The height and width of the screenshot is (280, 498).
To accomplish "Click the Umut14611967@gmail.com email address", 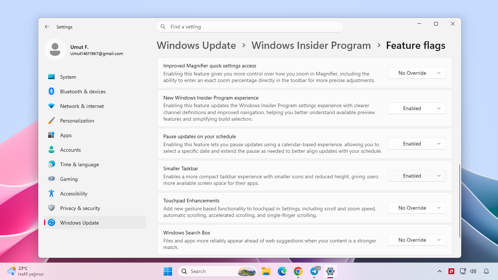I will point(97,54).
